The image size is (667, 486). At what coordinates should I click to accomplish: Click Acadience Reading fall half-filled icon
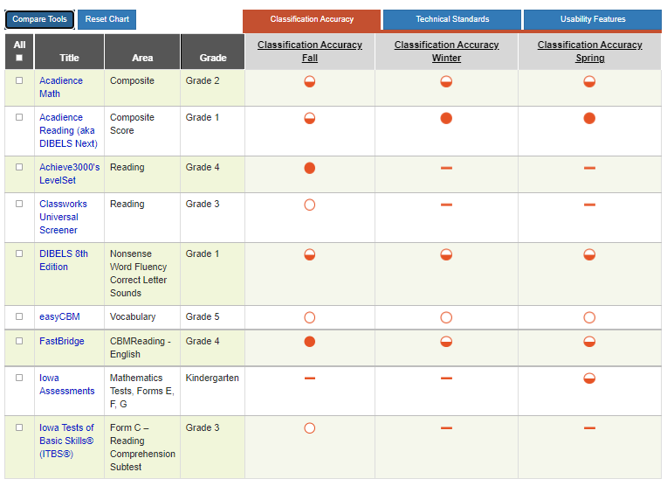310,118
